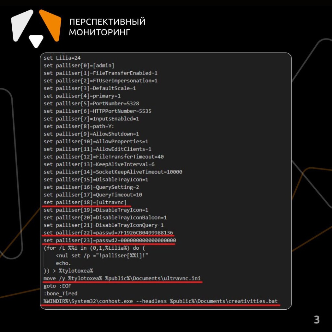
Task: Click the SocketKeepAliveTimeout=10000 line
Action: click(x=113, y=172)
